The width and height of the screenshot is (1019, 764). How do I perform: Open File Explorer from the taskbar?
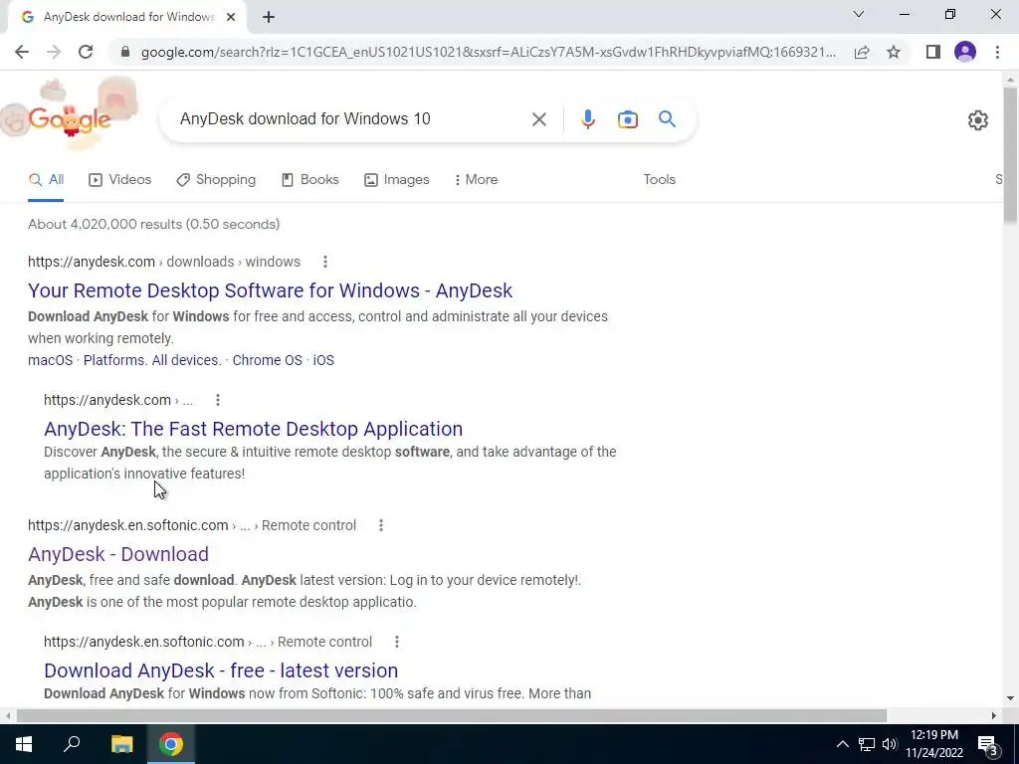click(121, 744)
